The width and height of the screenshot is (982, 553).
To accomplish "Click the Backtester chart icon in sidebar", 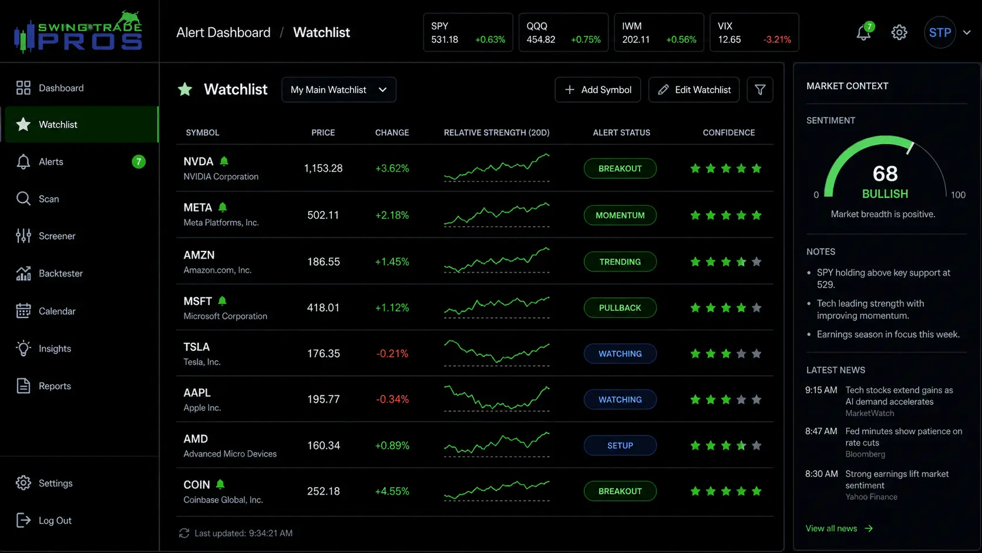I will pos(23,273).
